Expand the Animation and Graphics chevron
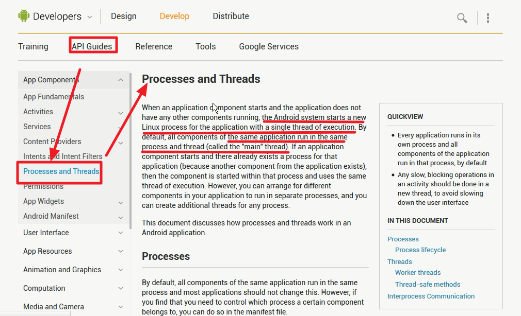 [x=121, y=270]
